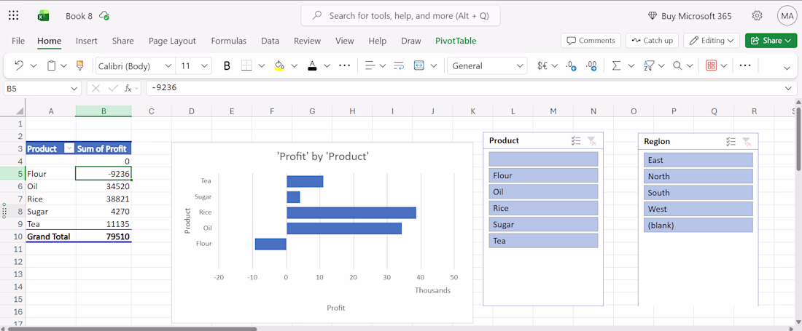Open the fill color dropdown arrow
This screenshot has width=802, height=331.
coord(294,65)
